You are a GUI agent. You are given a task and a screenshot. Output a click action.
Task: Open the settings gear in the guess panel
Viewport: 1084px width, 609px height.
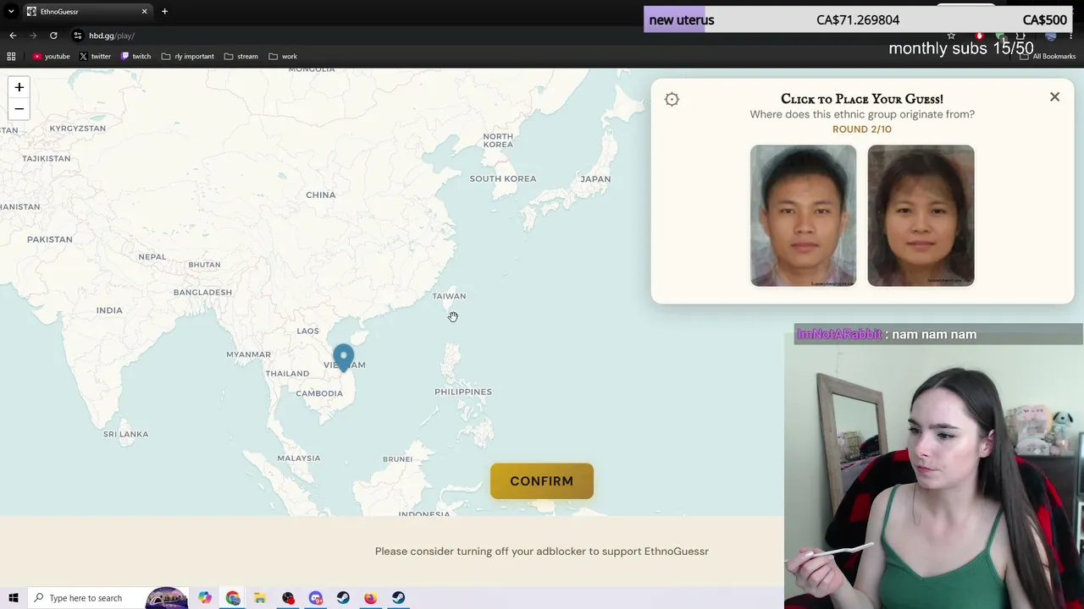click(x=672, y=99)
